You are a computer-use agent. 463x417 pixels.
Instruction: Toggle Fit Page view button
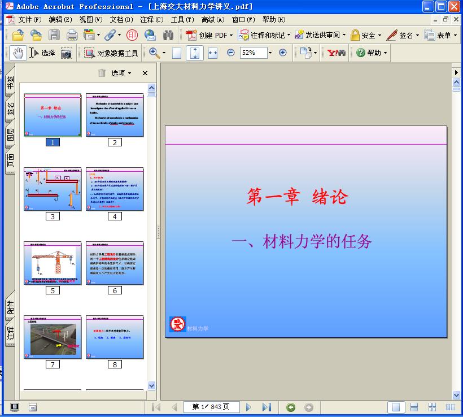(195, 53)
